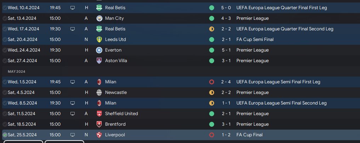Image resolution: width=360 pixels, height=143 pixels.
Task: Open the Brentford club badge
Action: click(x=99, y=124)
